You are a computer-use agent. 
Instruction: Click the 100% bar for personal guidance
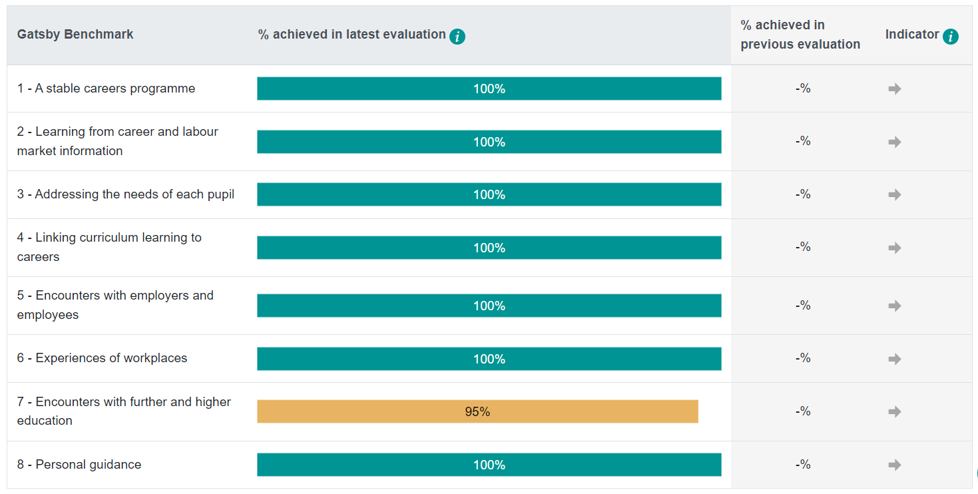pos(489,465)
